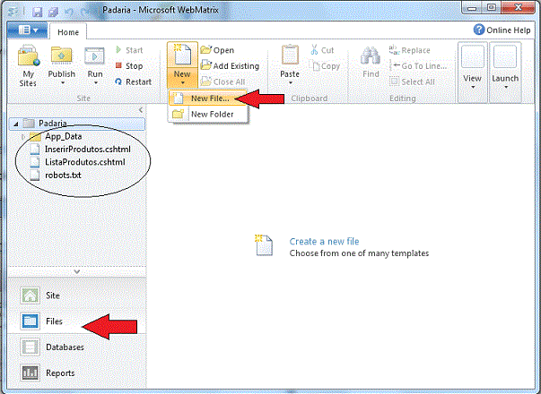Open Online Help
The height and width of the screenshot is (394, 541).
502,30
